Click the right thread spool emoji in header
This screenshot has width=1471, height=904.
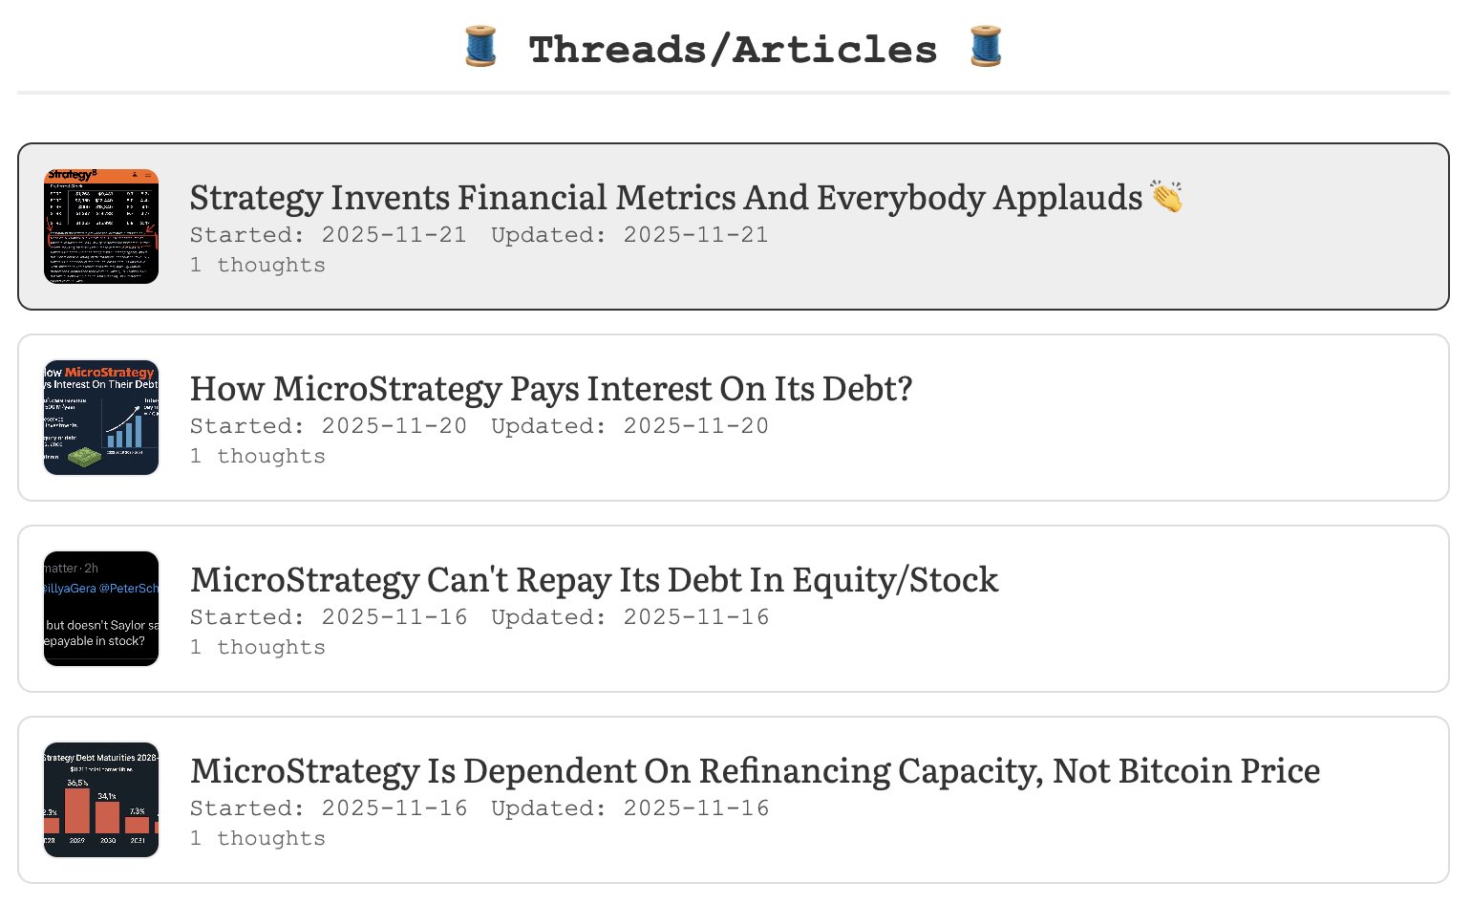[x=985, y=47]
